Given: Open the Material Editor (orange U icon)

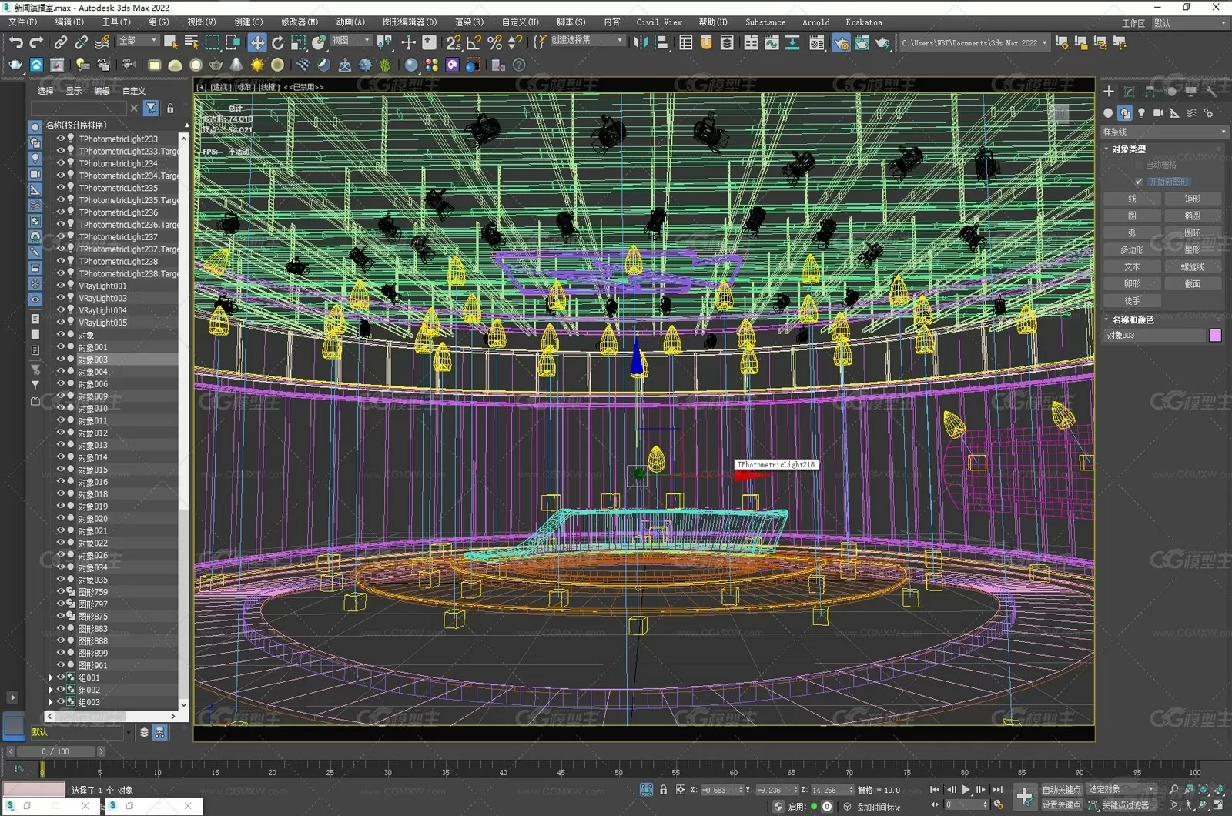Looking at the screenshot, I should pos(706,42).
